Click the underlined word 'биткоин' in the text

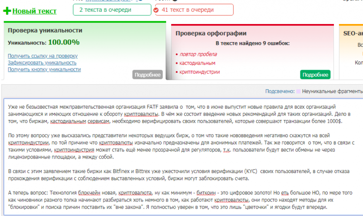206,192
